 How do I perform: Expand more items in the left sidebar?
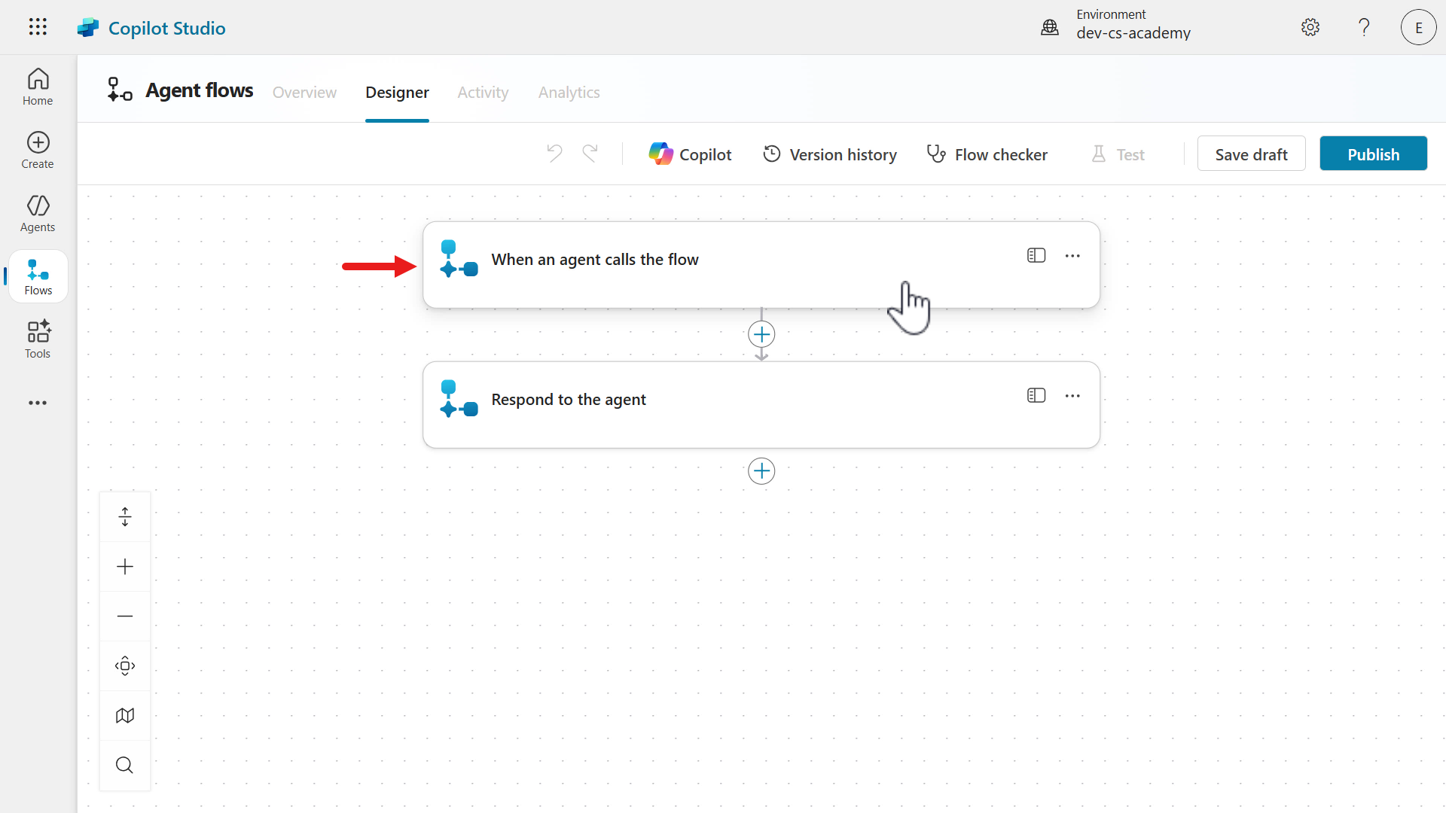click(x=38, y=403)
